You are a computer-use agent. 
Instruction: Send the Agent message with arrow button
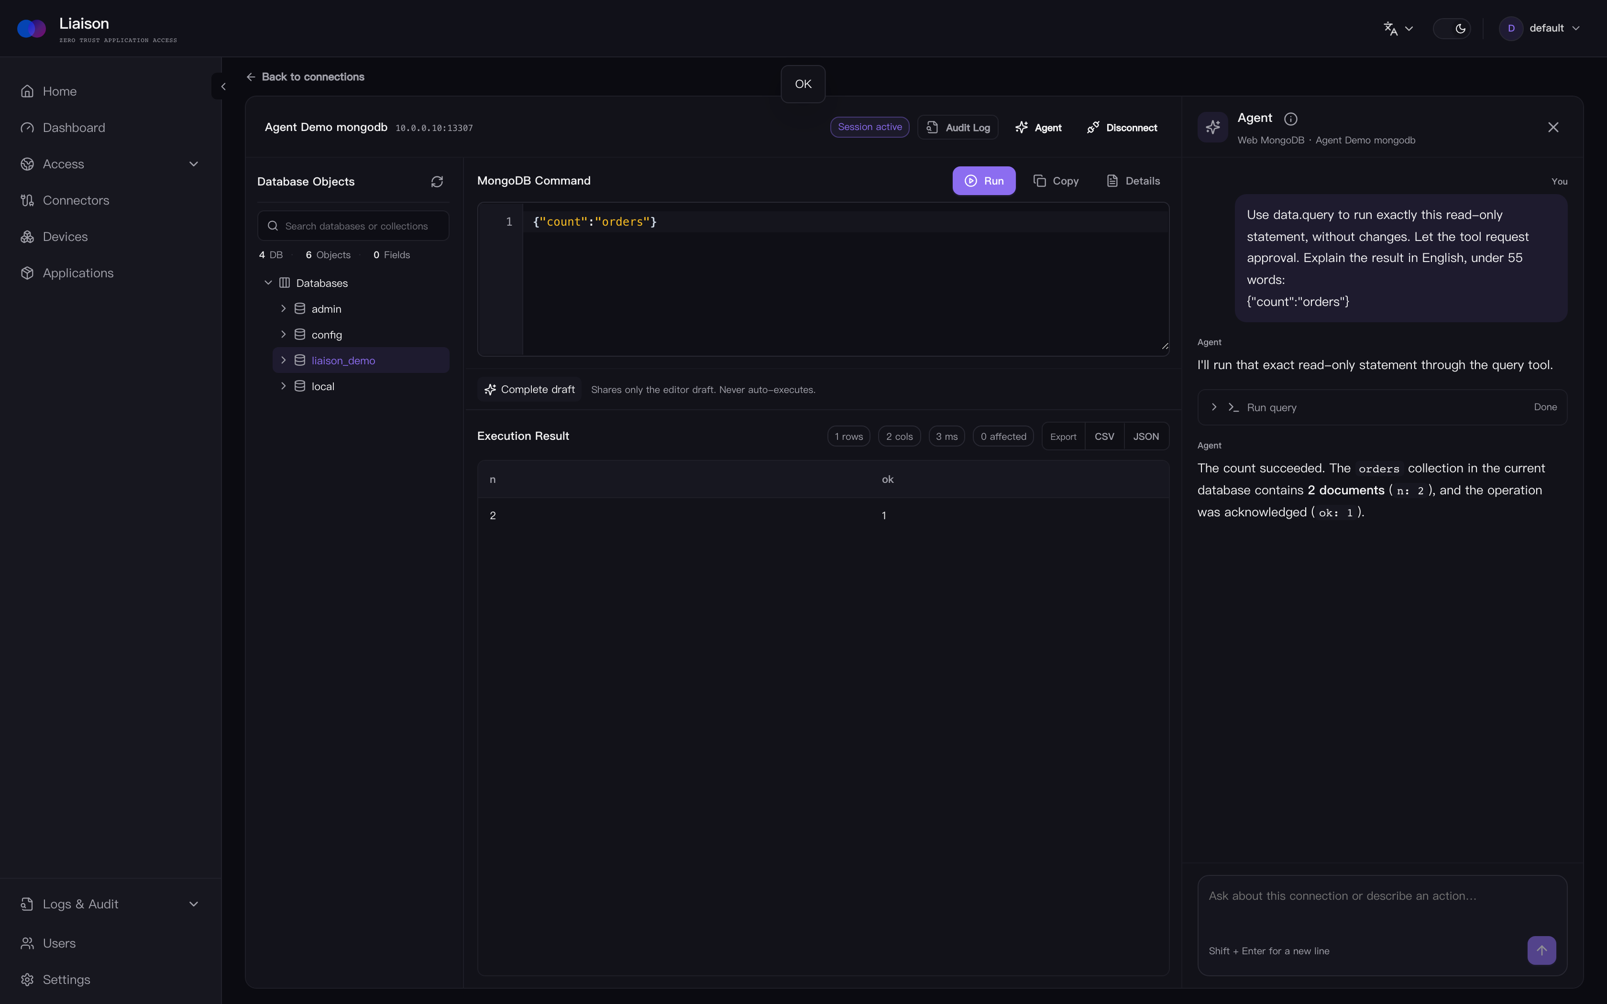point(1541,950)
